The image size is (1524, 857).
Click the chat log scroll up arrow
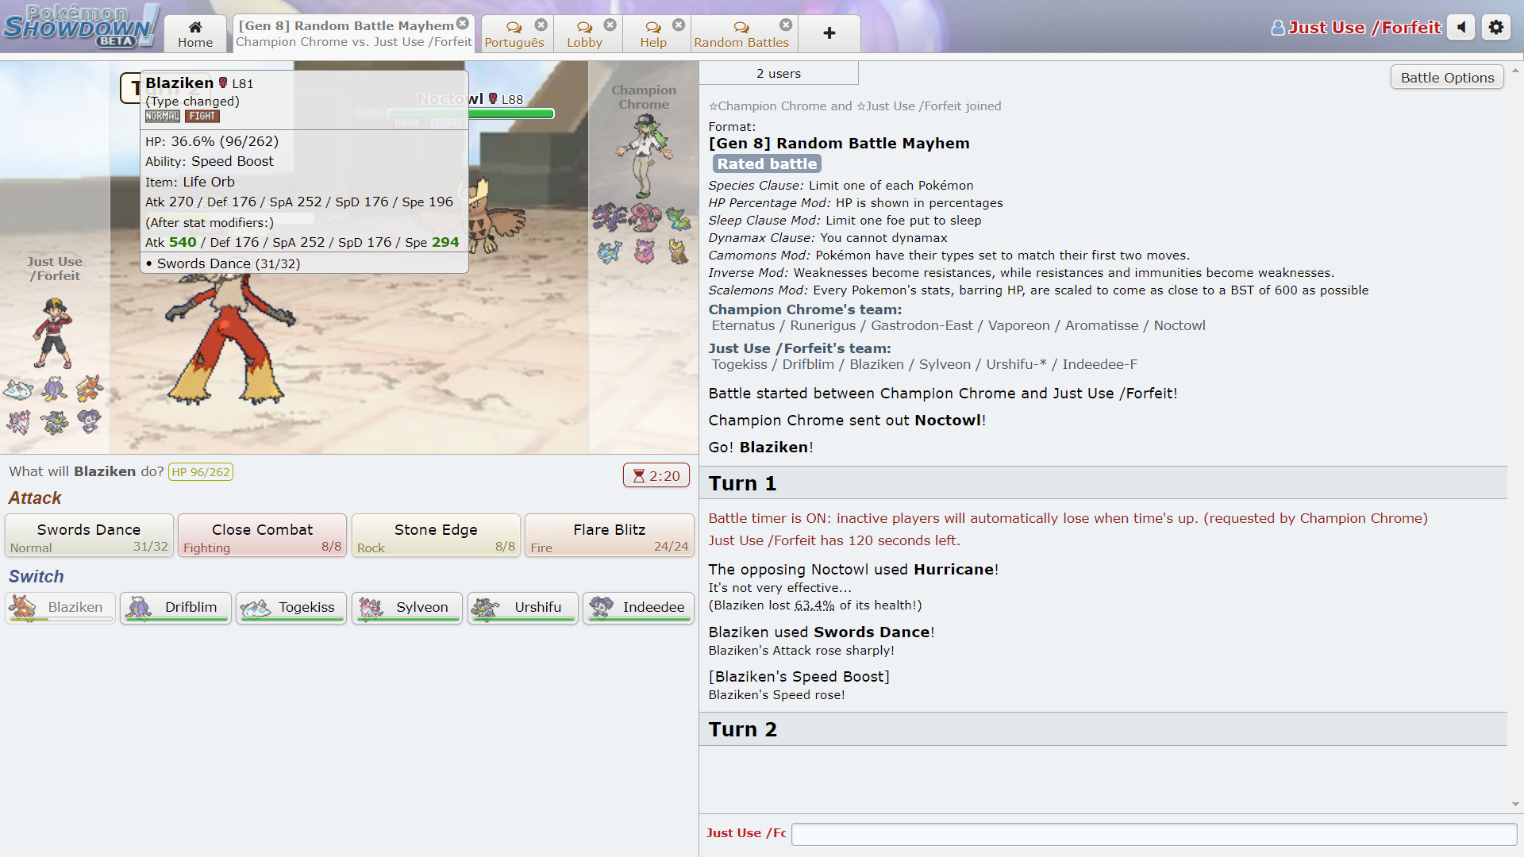click(x=1515, y=70)
